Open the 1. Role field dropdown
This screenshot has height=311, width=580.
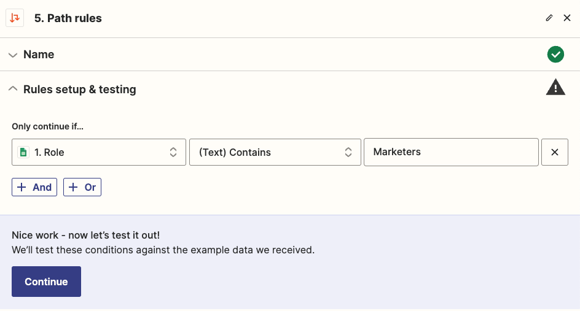99,152
